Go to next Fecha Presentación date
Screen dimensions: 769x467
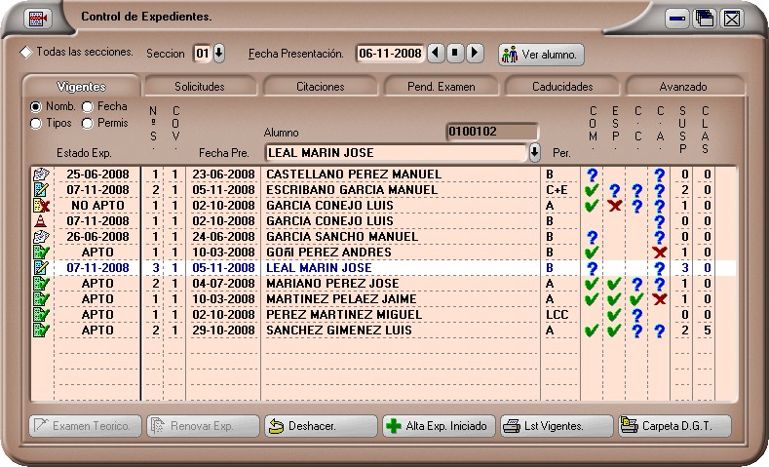475,53
